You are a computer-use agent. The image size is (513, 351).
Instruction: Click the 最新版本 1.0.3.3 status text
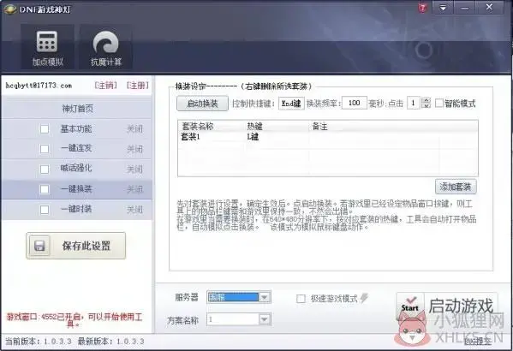point(110,342)
